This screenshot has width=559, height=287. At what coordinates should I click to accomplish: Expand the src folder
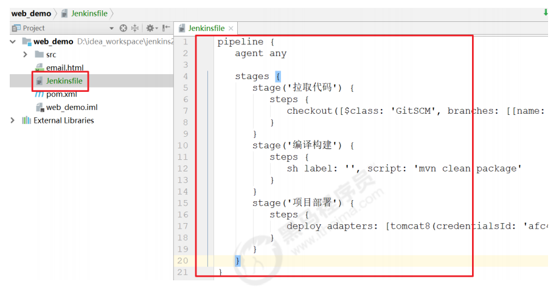(x=25, y=54)
